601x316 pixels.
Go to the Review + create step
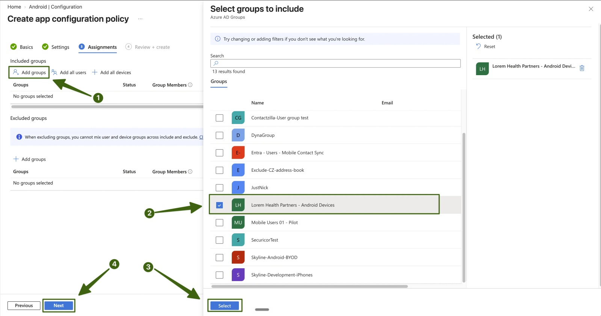pyautogui.click(x=148, y=47)
